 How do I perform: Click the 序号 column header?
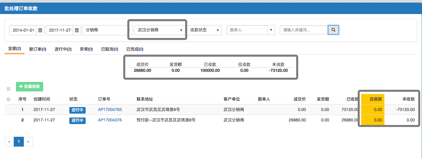22,99
